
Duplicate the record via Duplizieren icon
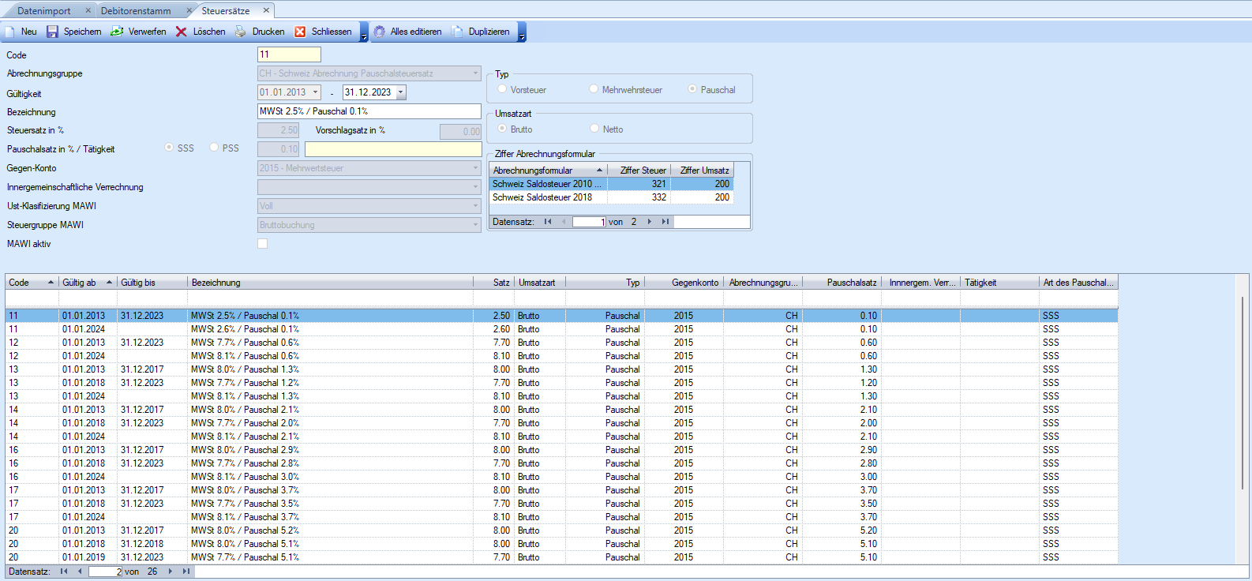pos(458,32)
